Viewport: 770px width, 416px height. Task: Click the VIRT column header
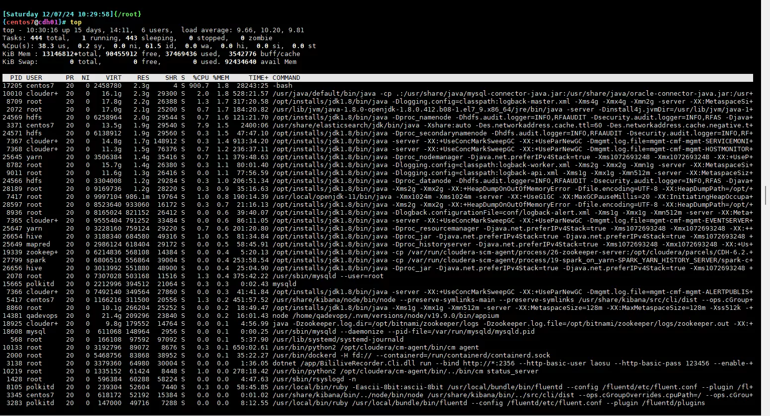click(x=113, y=78)
